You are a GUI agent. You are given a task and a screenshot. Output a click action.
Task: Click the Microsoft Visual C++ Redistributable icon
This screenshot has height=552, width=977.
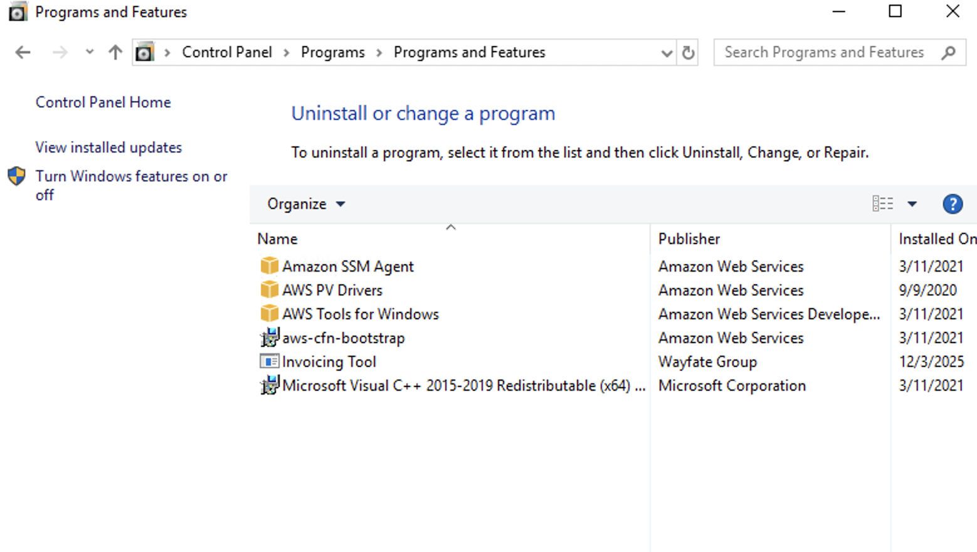(x=269, y=385)
